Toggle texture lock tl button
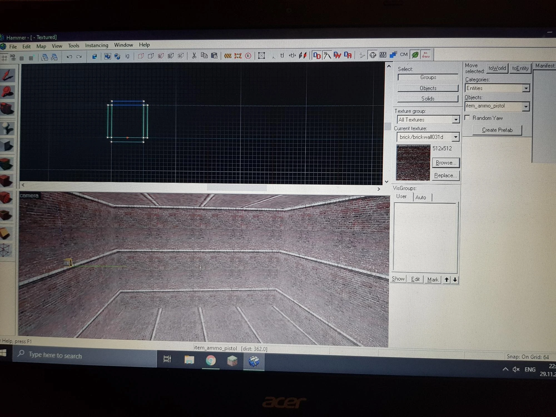 click(282, 56)
